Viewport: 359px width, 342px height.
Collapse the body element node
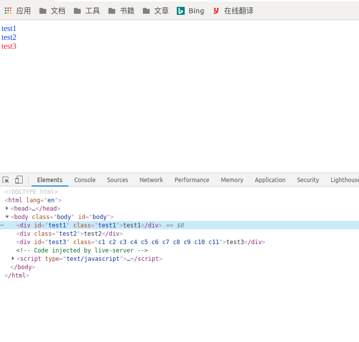point(7,217)
